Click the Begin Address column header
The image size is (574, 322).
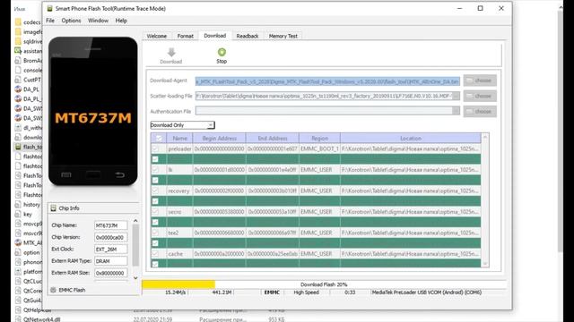coord(219,139)
